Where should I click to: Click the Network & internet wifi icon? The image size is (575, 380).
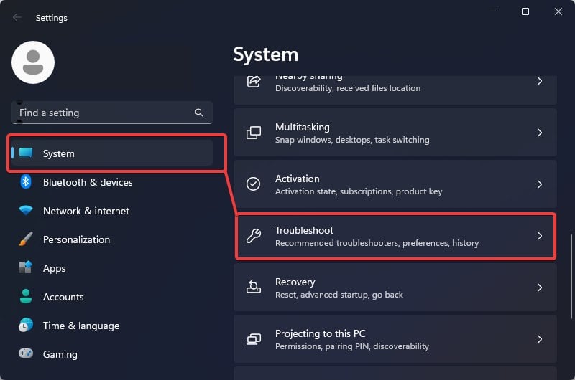click(x=26, y=211)
